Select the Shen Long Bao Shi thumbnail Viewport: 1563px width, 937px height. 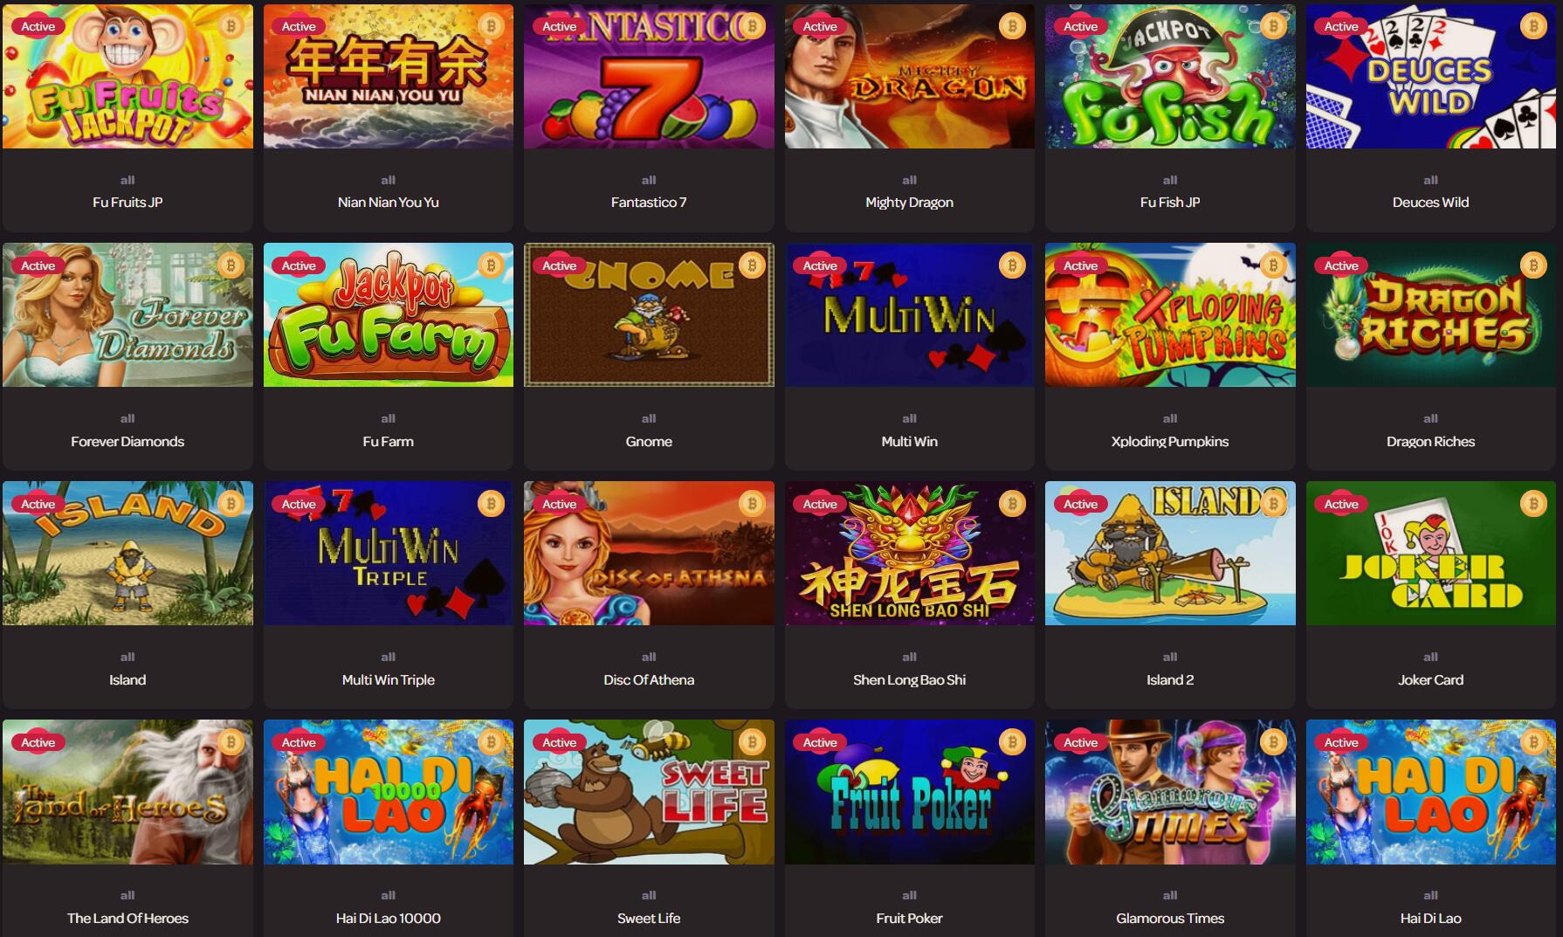[x=910, y=553]
